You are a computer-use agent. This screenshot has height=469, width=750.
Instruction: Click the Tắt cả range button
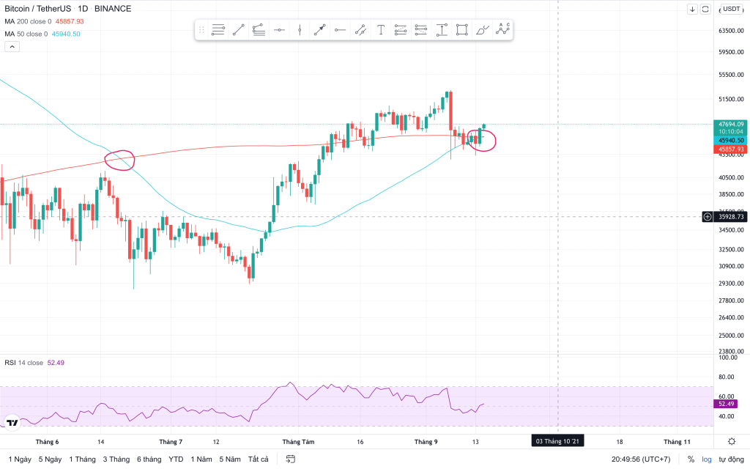(259, 459)
